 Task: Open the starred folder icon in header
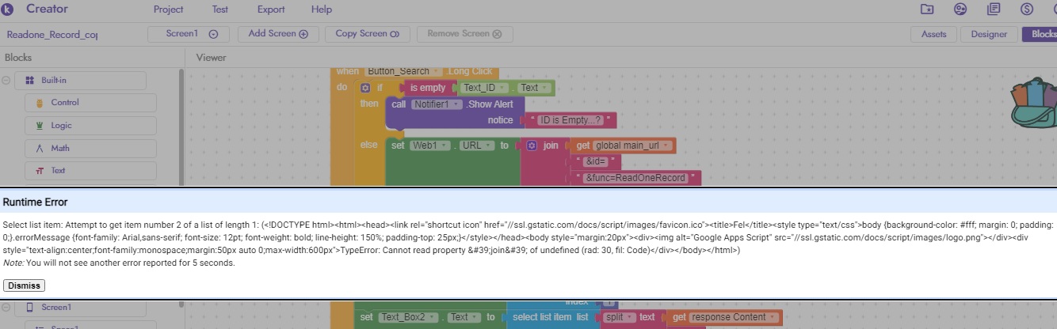point(927,9)
